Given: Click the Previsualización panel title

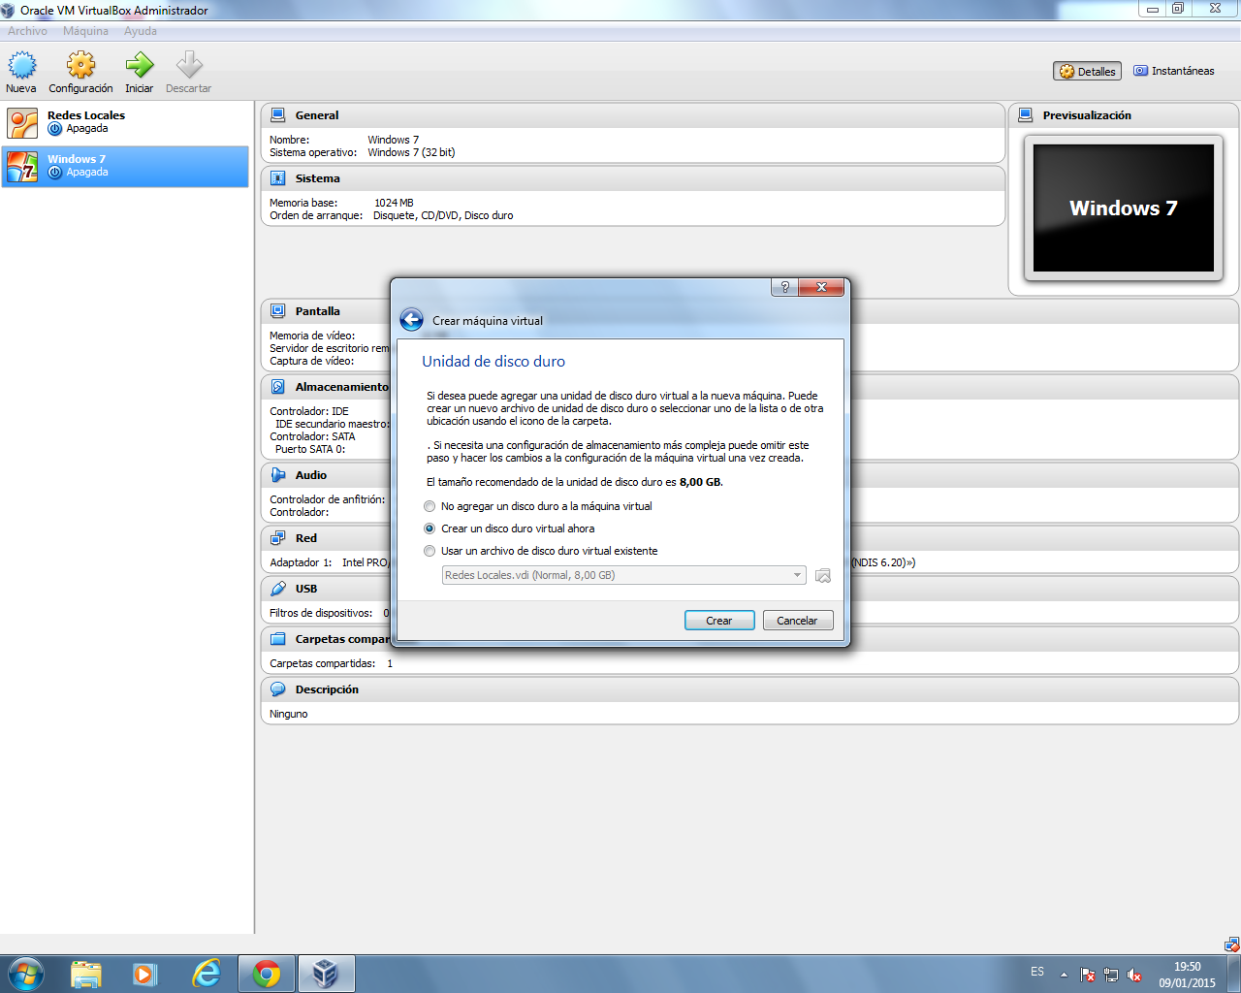Looking at the screenshot, I should 1087,115.
